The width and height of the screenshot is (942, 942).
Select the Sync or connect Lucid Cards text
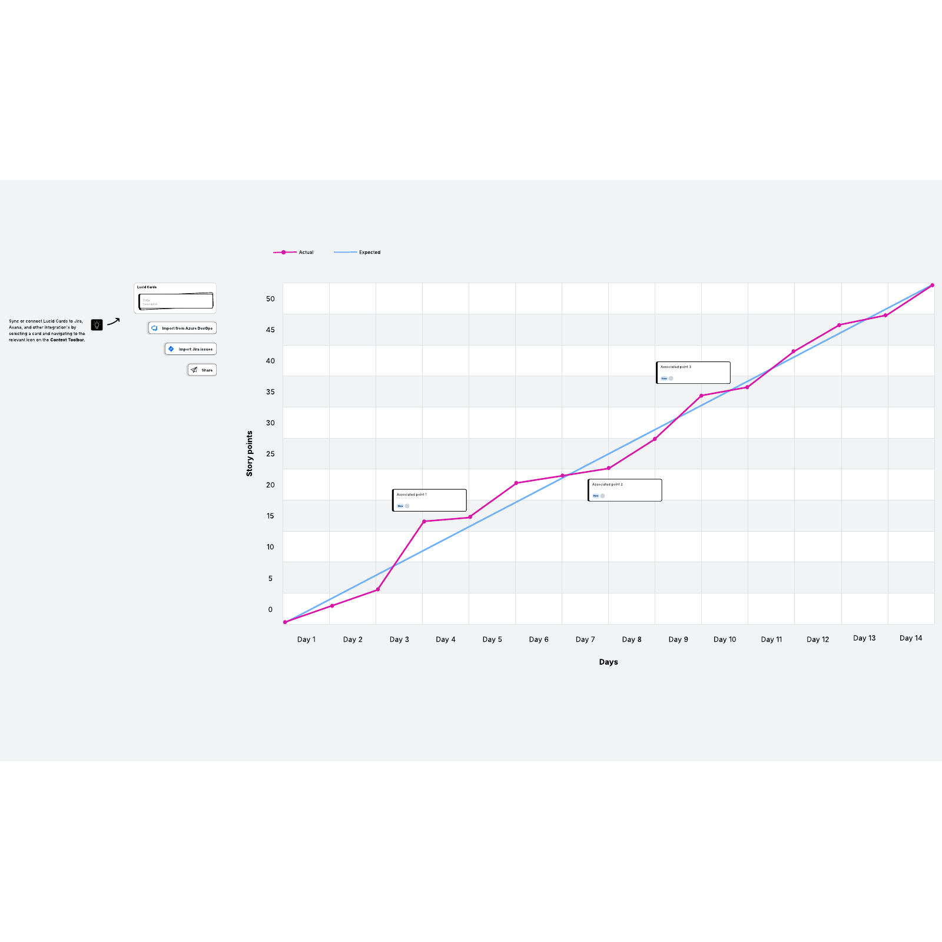point(47,330)
